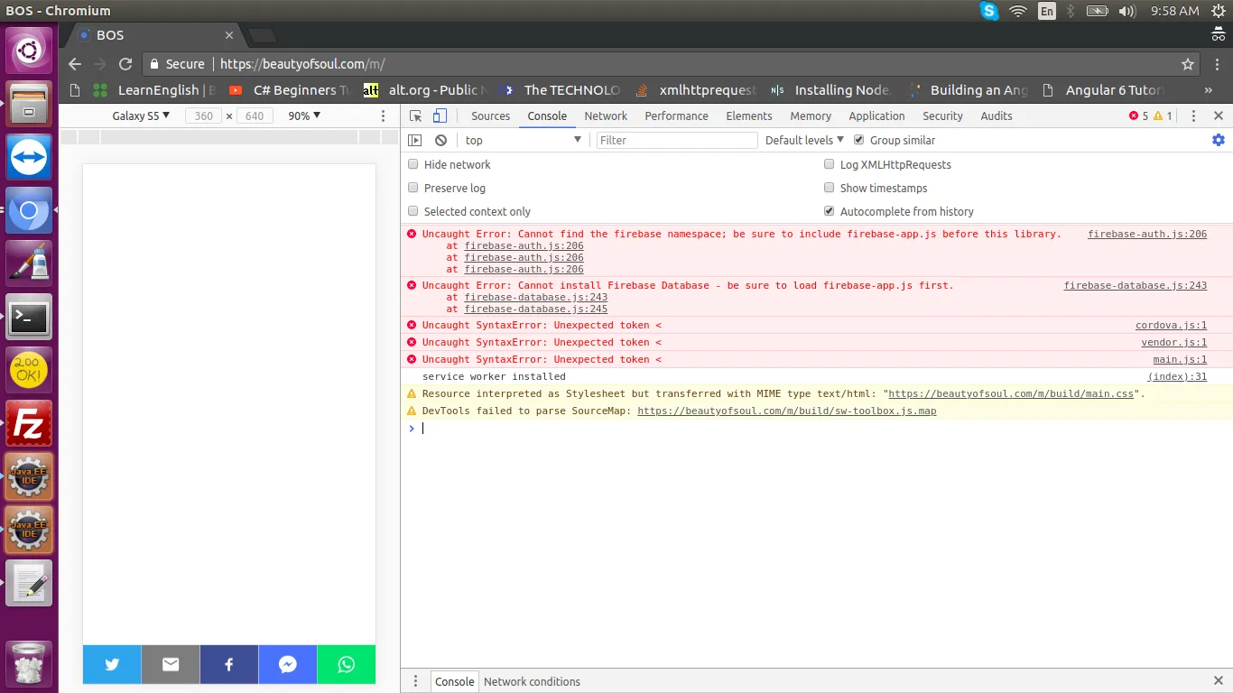Click the red error count indicator
This screenshot has width=1233, height=693.
coord(1138,116)
